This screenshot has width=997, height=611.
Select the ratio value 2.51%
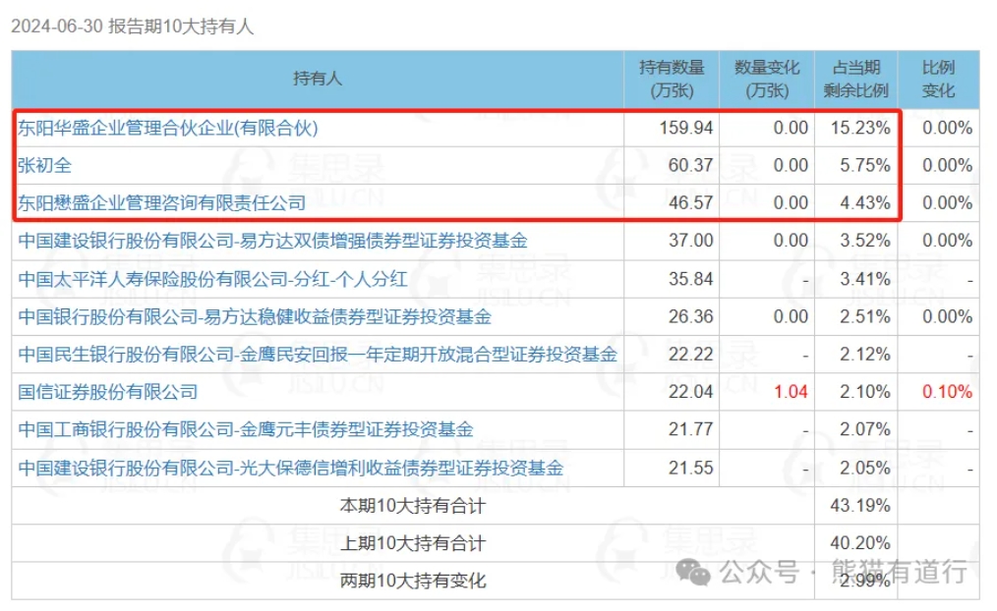864,315
